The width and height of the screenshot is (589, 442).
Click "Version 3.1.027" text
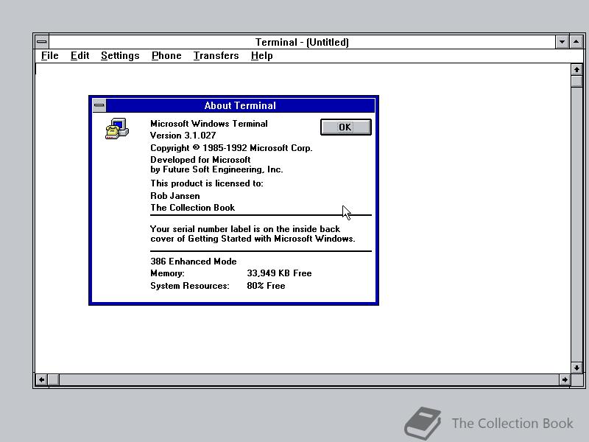tap(183, 136)
